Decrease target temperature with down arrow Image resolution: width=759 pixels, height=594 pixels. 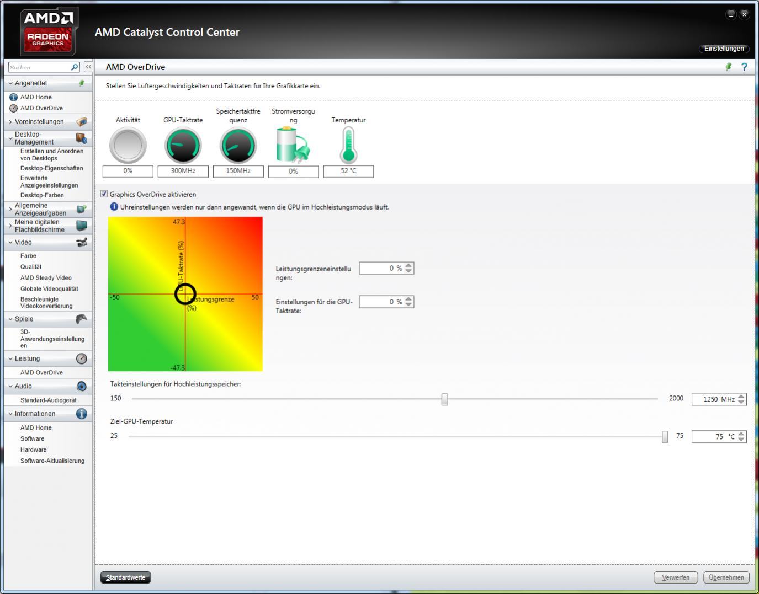pyautogui.click(x=741, y=440)
